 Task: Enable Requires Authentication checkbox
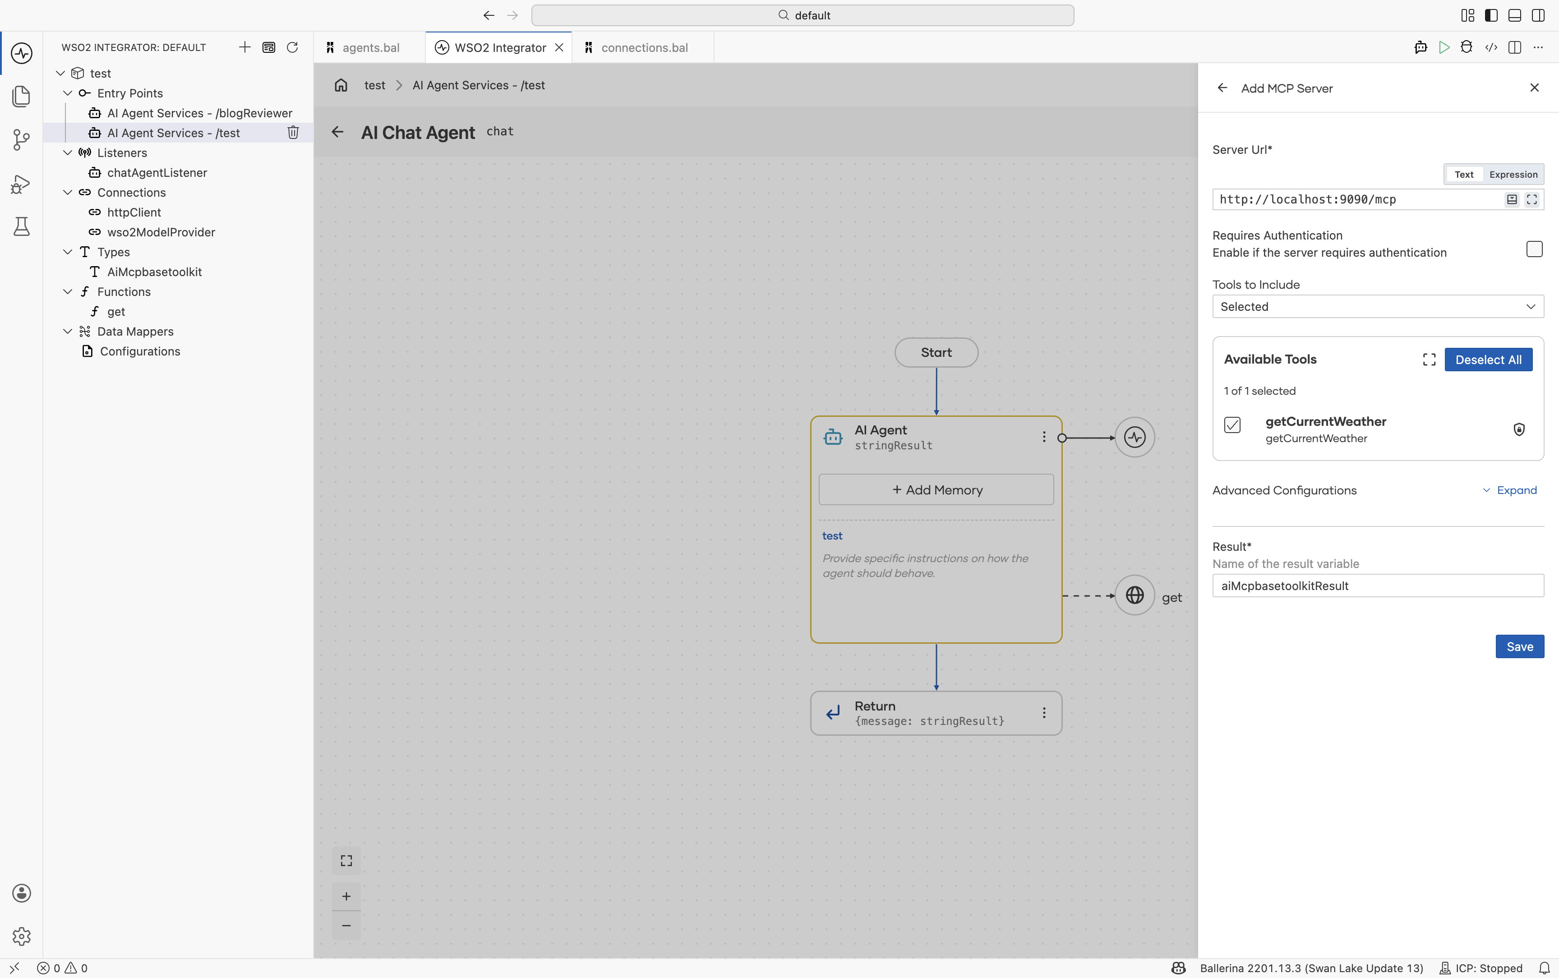1535,249
